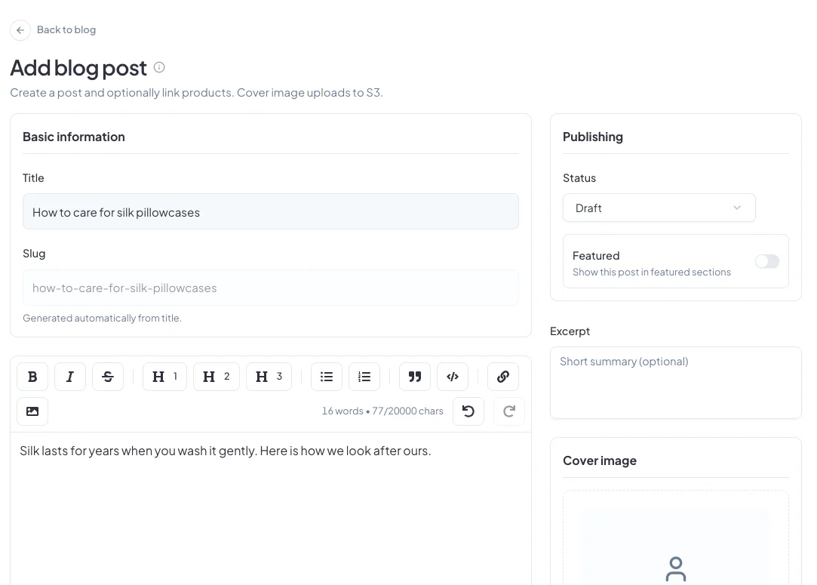Apply Heading 1 style
817x585 pixels.
(164, 377)
